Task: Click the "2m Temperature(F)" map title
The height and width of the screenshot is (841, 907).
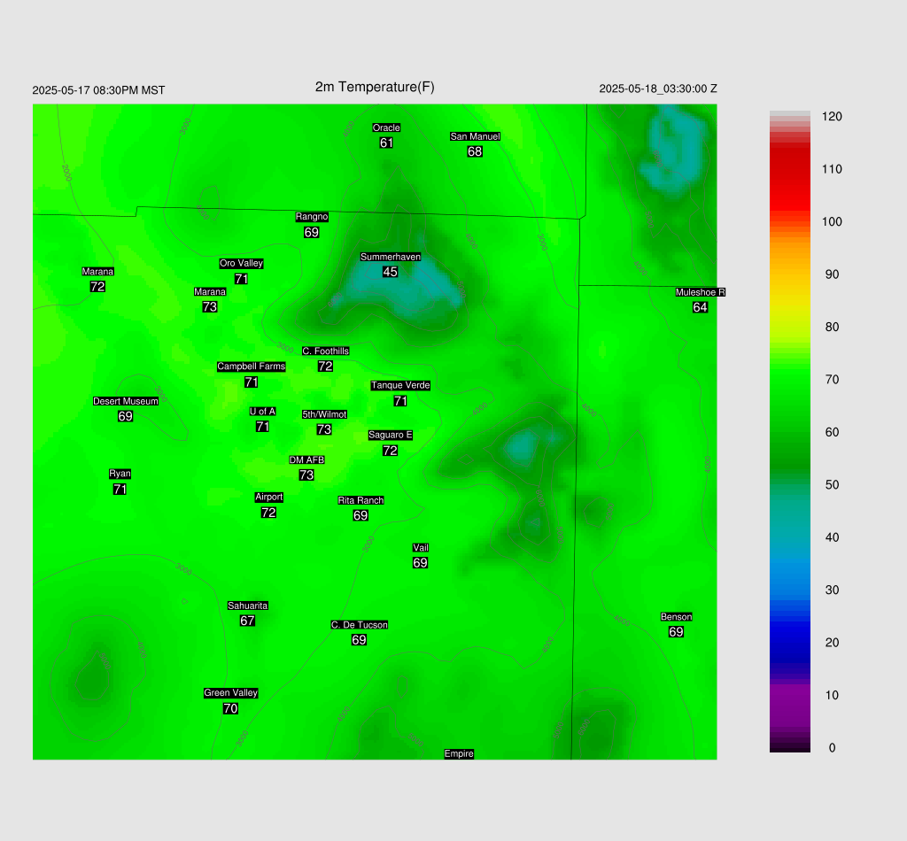Action: [x=375, y=87]
